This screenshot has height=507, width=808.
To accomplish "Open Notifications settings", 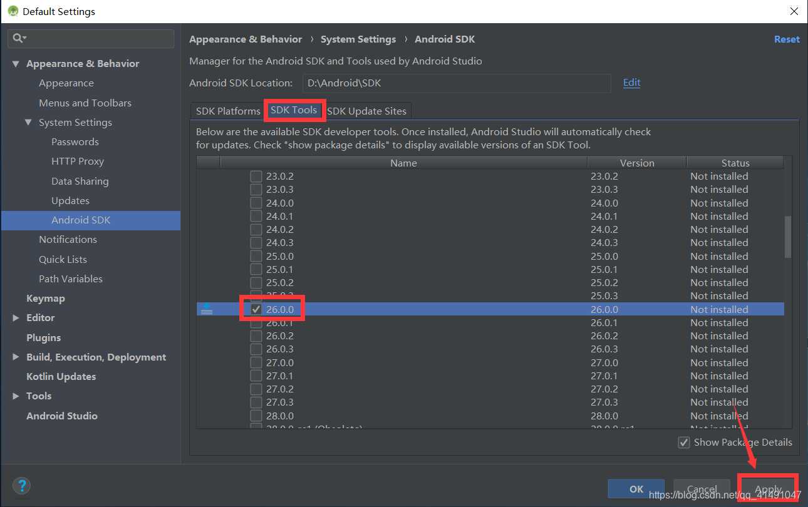I will 68,240.
